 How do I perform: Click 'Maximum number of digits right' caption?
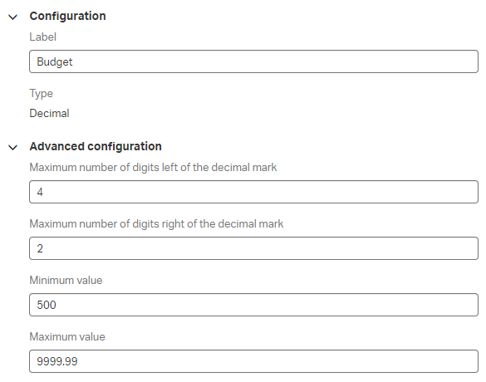pos(156,223)
